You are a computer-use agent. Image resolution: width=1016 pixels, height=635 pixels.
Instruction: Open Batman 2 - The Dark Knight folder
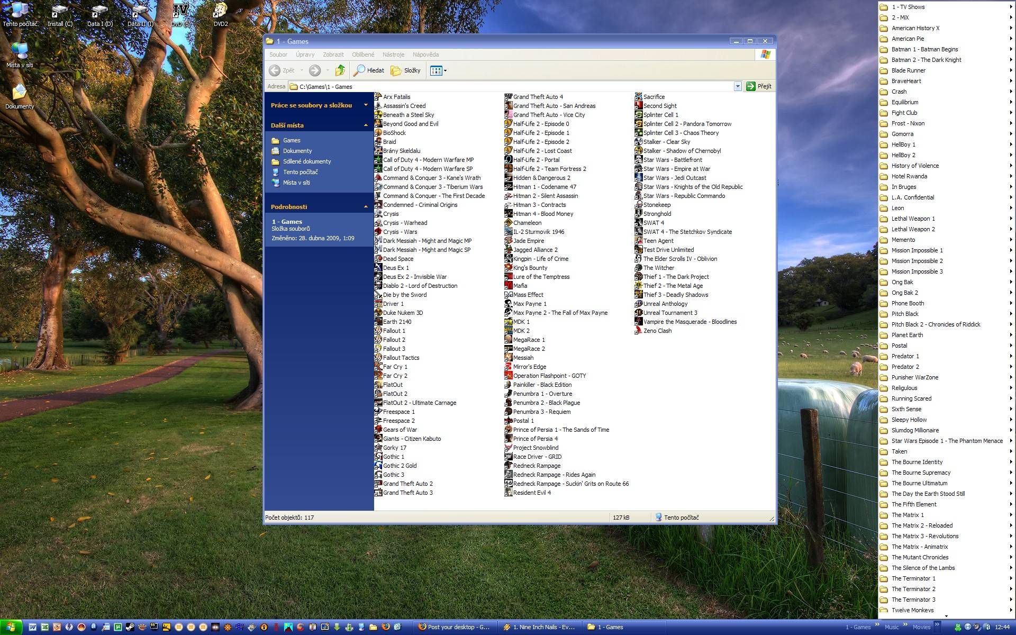946,60
